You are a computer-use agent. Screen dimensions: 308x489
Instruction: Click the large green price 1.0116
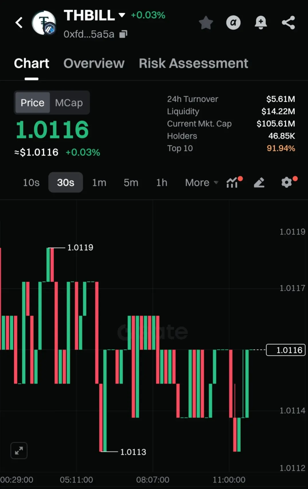pos(52,130)
